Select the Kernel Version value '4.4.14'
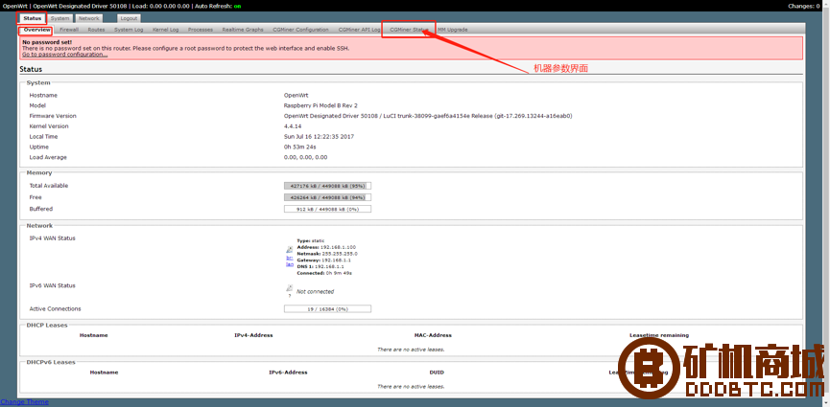 (293, 126)
